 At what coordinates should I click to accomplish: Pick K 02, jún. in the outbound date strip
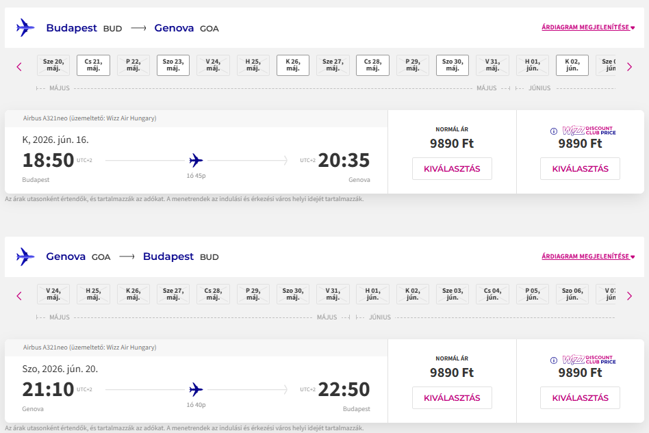pos(572,65)
